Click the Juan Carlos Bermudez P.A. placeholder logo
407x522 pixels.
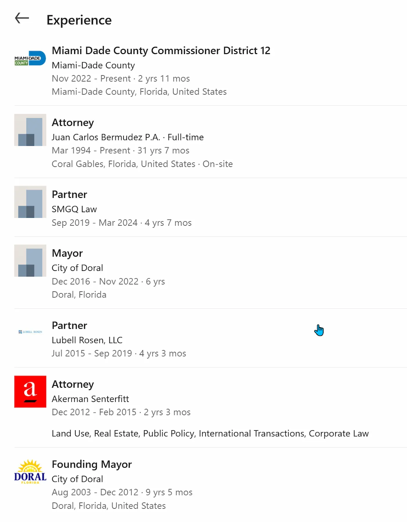(x=30, y=130)
